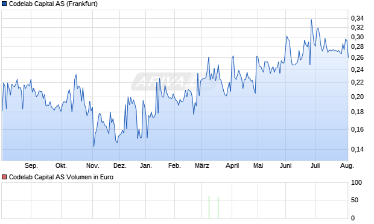The width and height of the screenshot is (374, 224).
Task: Click the 'Juni' month label
Action: [x=285, y=165]
